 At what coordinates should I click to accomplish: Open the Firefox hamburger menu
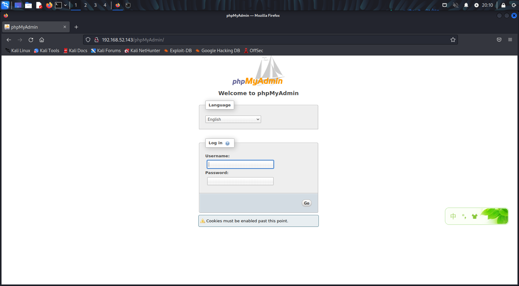click(x=510, y=40)
